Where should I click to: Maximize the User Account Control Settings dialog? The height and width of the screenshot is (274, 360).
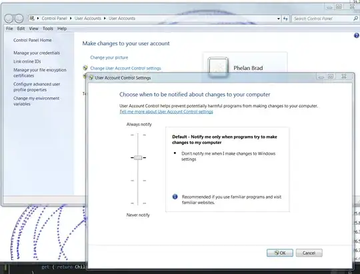click(x=331, y=77)
